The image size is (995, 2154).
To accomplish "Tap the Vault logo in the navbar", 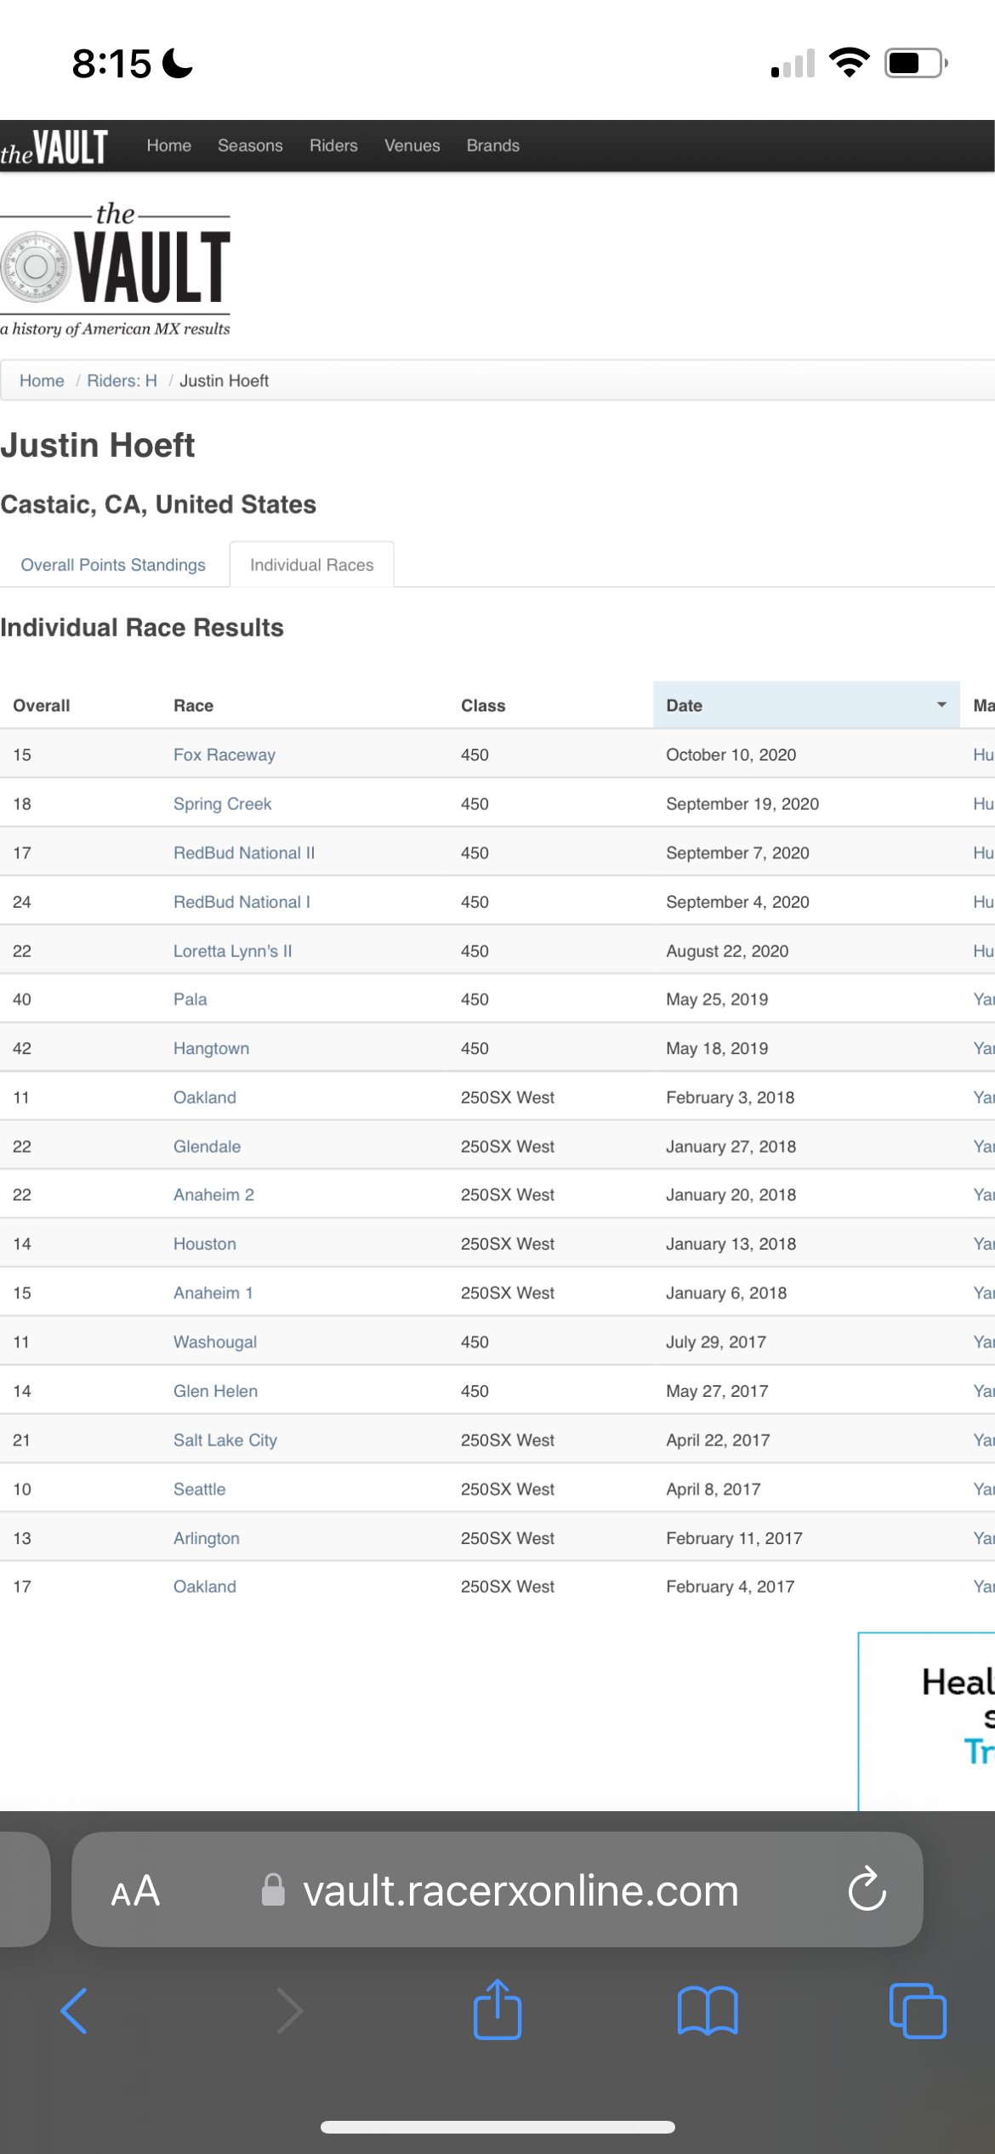I will 54,147.
